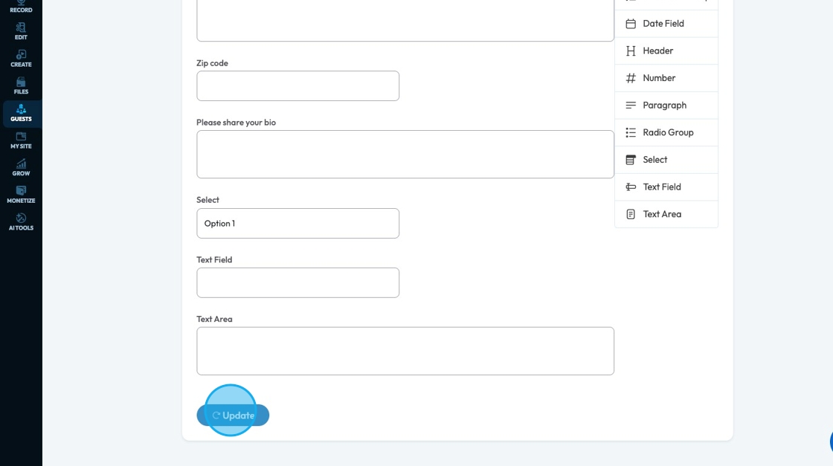This screenshot has height=466, width=833.
Task: Add a Header element
Action: tap(666, 51)
